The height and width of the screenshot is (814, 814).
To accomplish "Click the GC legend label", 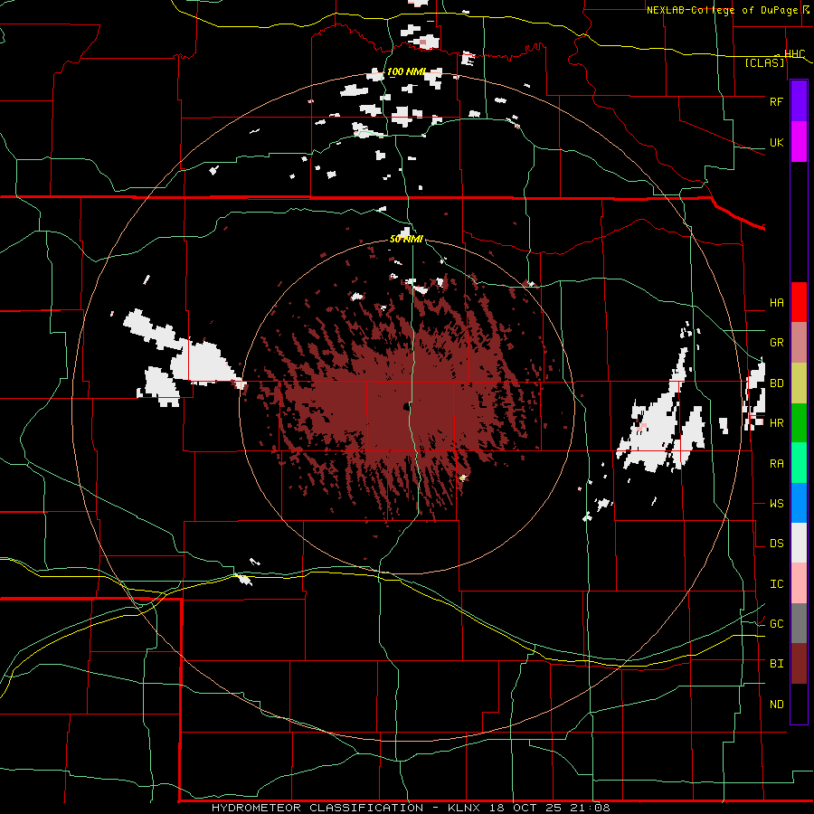I will [x=777, y=624].
